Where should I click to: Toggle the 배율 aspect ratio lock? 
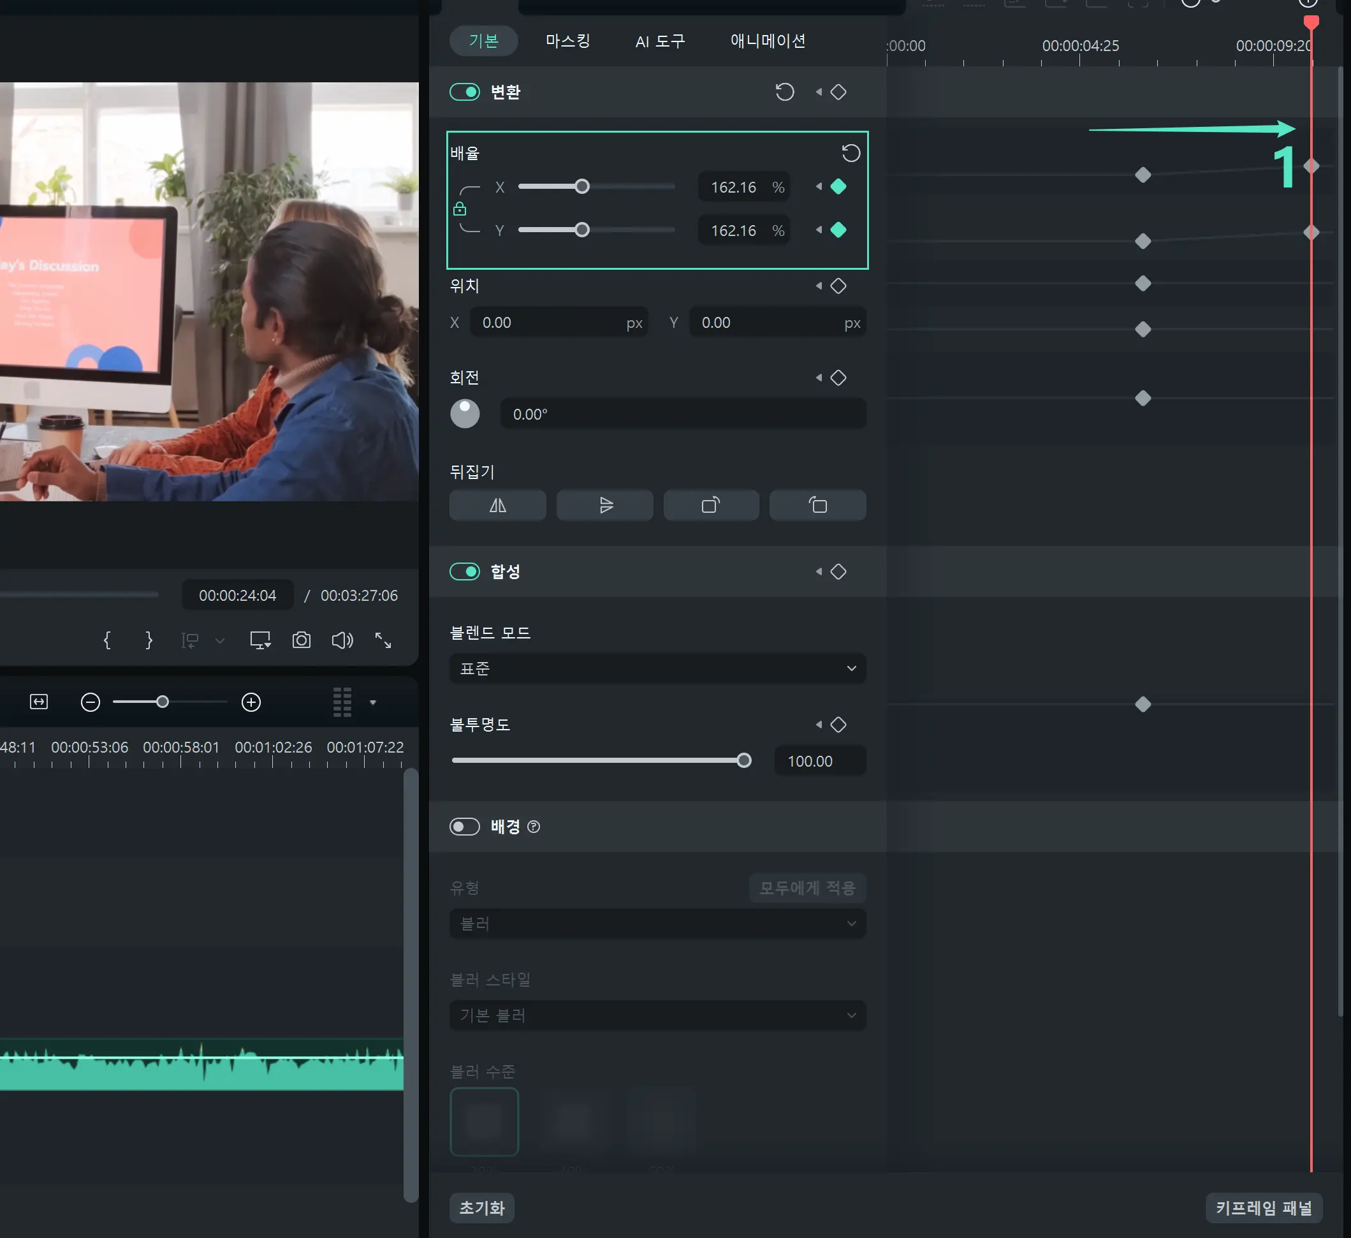coord(460,209)
